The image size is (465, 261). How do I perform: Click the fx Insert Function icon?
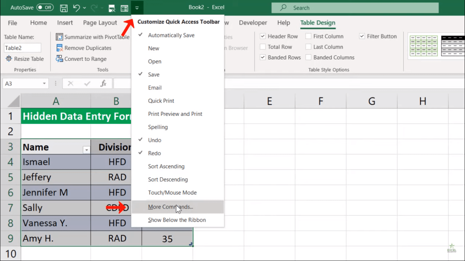(104, 83)
